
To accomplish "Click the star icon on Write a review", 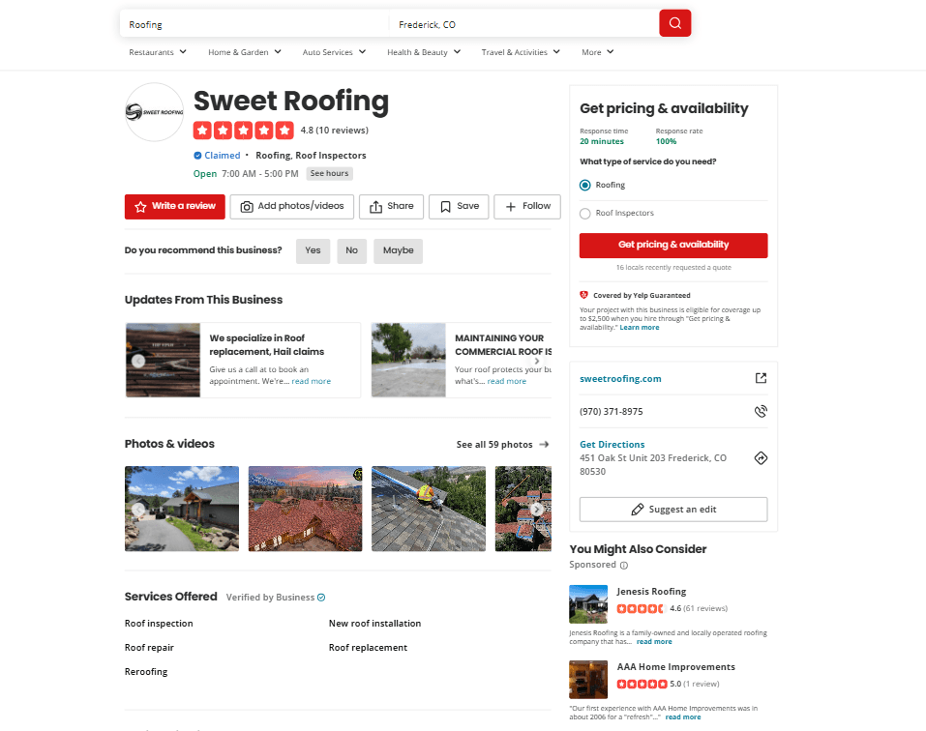I will click(138, 206).
